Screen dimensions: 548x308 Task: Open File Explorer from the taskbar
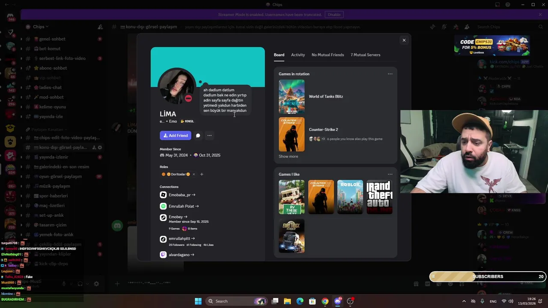(x=287, y=301)
